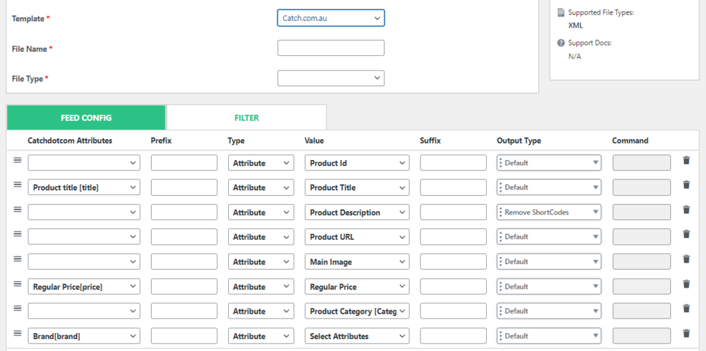Click the drag handle on the Main Image row
This screenshot has height=351, width=706.
click(x=17, y=259)
